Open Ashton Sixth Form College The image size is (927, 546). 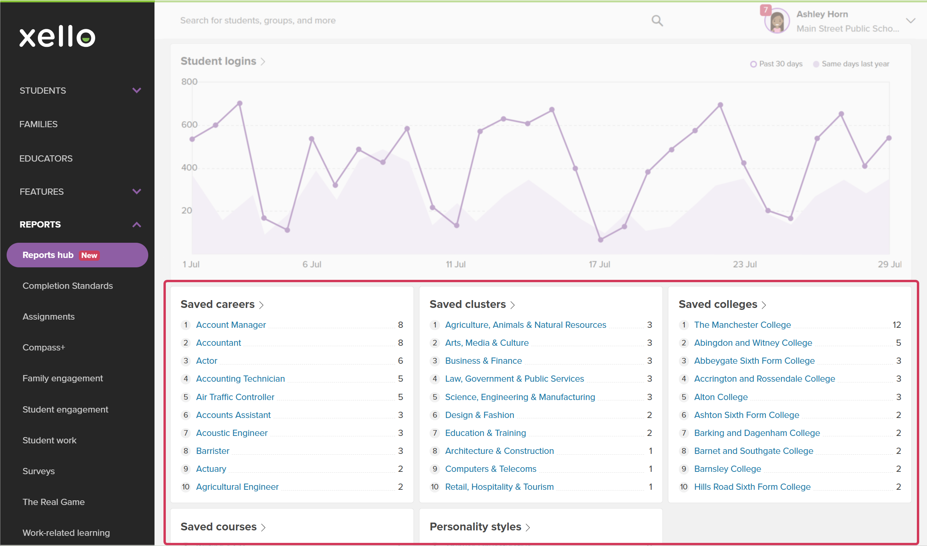point(747,415)
